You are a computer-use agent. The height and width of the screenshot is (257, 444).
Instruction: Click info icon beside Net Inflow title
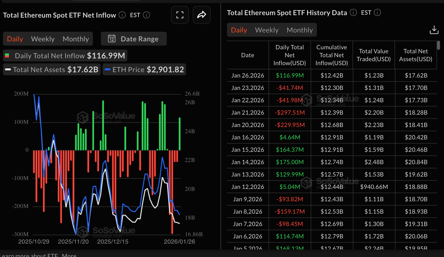122,15
